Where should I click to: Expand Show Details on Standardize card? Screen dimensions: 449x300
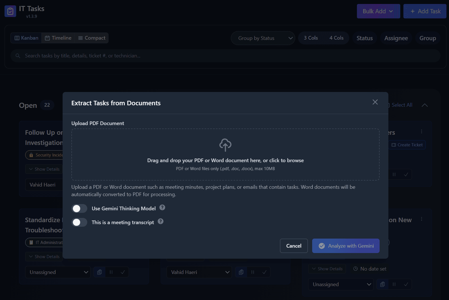[44, 257]
